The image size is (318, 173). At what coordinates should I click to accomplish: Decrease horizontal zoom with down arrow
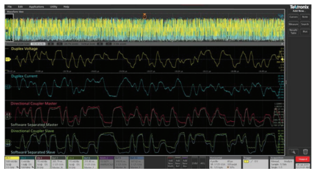[x=59, y=44]
